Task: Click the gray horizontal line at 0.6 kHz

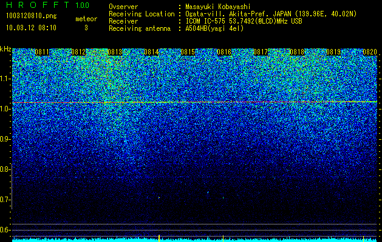Action: click(x=194, y=230)
